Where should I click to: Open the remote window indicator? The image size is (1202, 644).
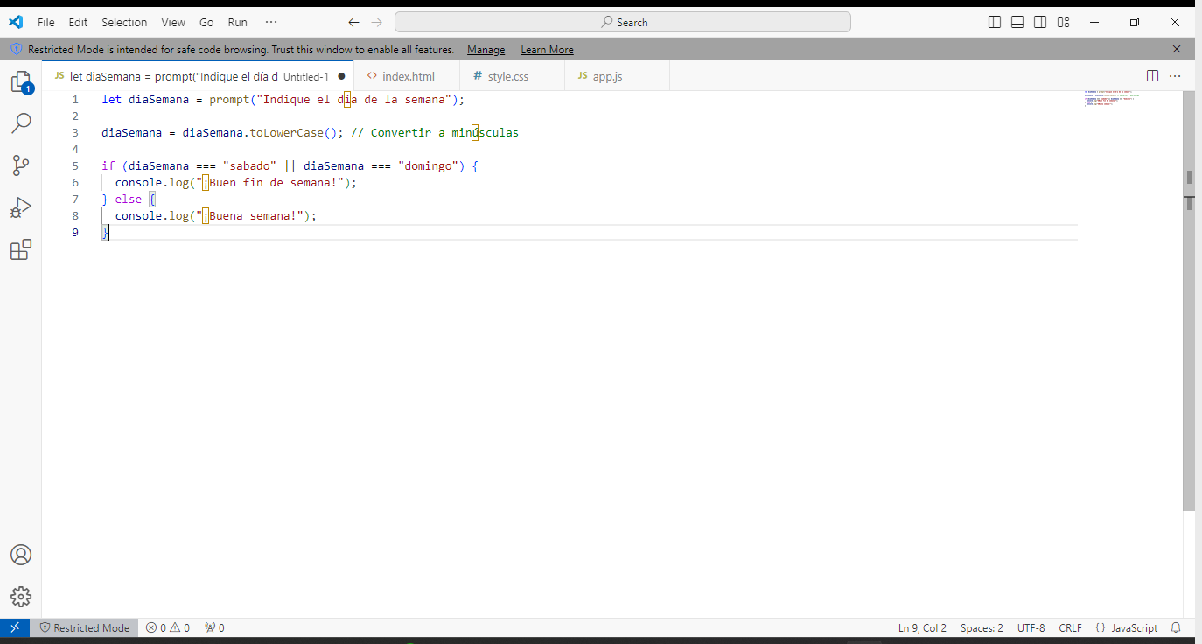(15, 627)
